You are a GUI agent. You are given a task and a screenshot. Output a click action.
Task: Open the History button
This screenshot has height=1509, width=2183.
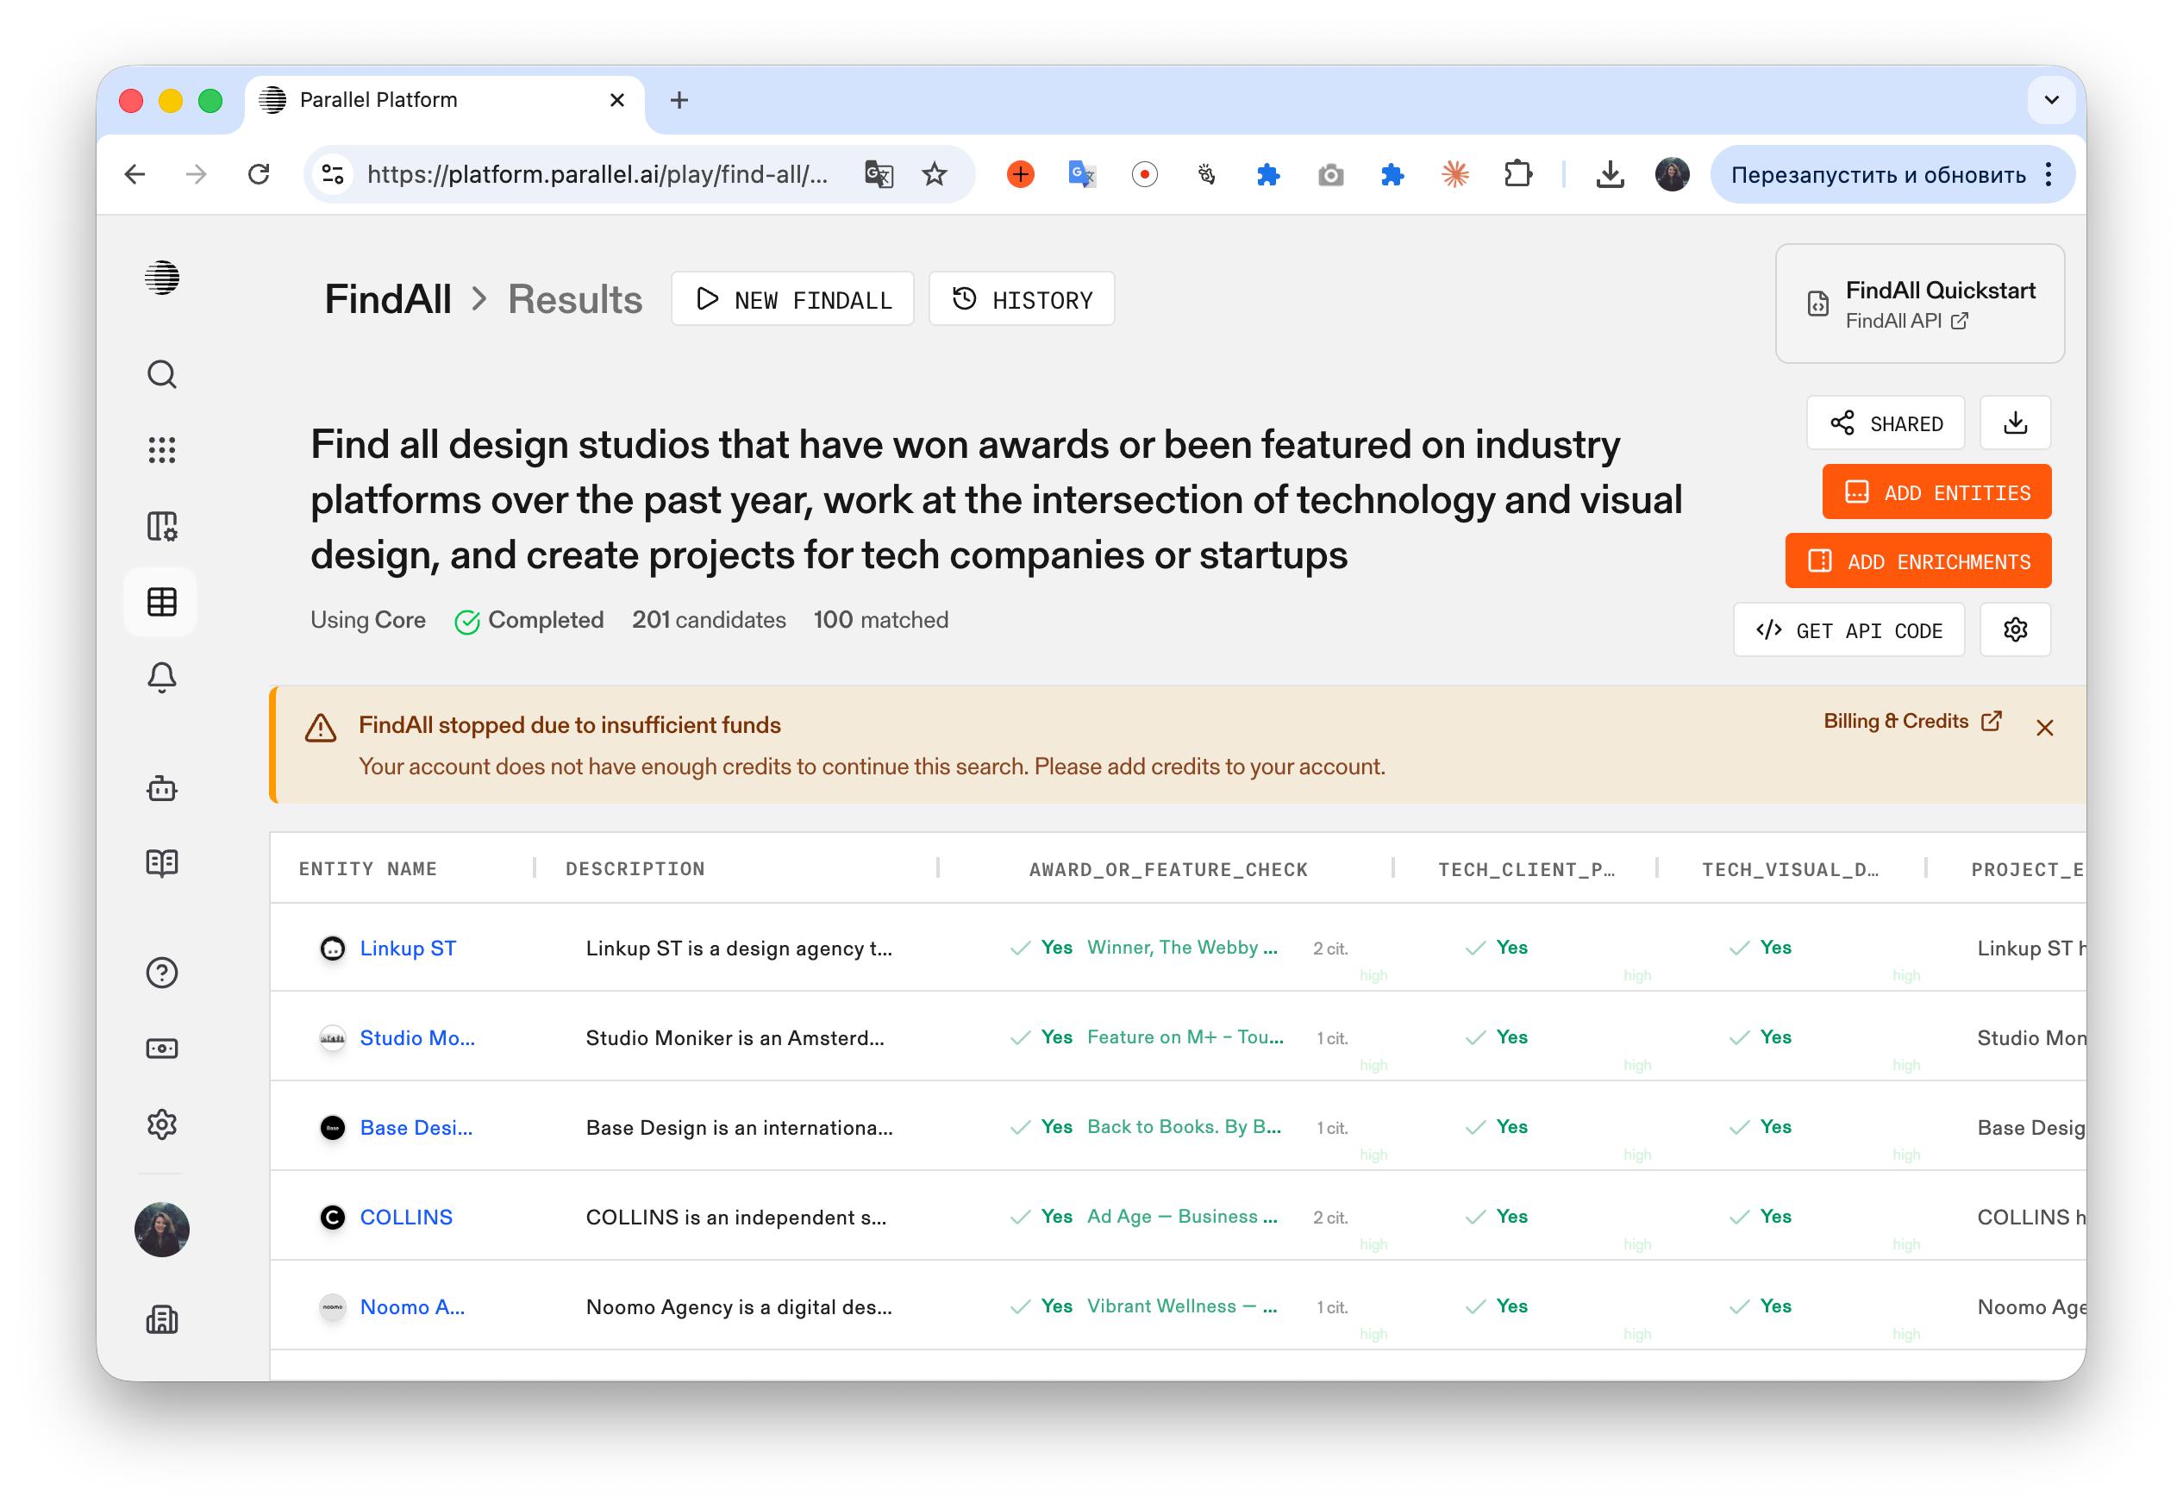click(1021, 298)
